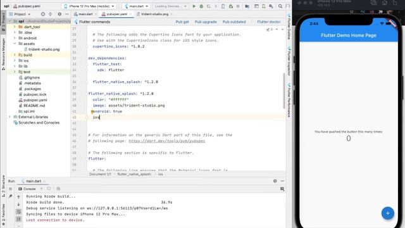Click the Flutter attach device icon

click(223, 6)
